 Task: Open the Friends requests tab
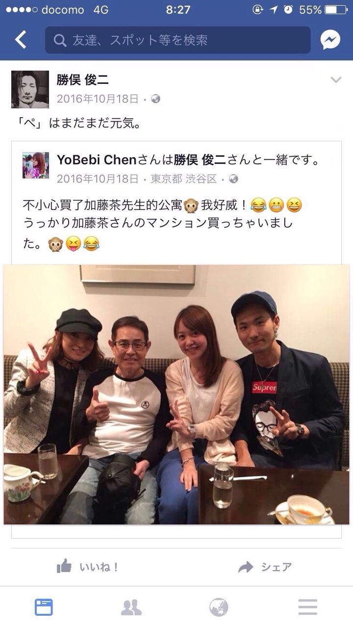(131, 607)
